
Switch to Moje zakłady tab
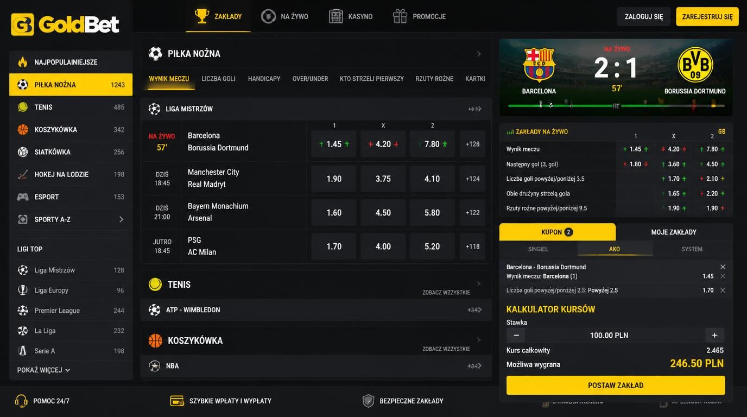674,232
